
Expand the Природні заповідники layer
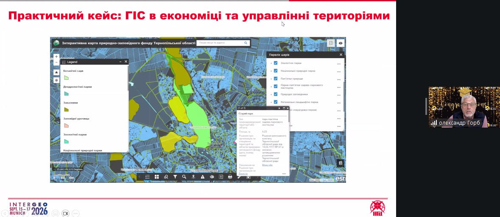[x=271, y=95]
